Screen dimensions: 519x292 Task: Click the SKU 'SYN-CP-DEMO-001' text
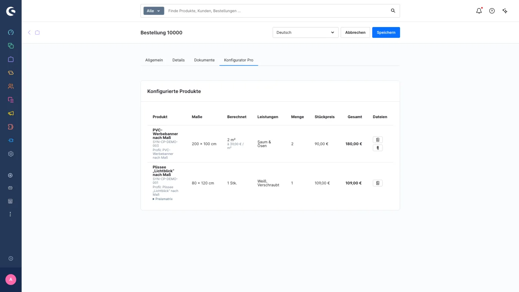click(x=165, y=181)
